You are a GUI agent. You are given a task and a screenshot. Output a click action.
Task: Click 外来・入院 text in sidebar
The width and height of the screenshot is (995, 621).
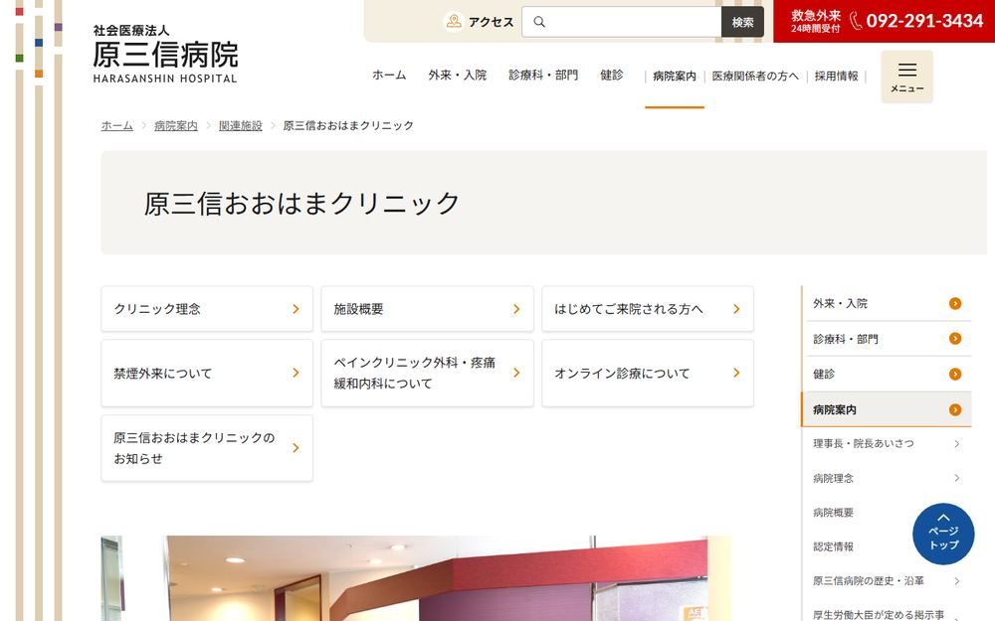coord(840,303)
